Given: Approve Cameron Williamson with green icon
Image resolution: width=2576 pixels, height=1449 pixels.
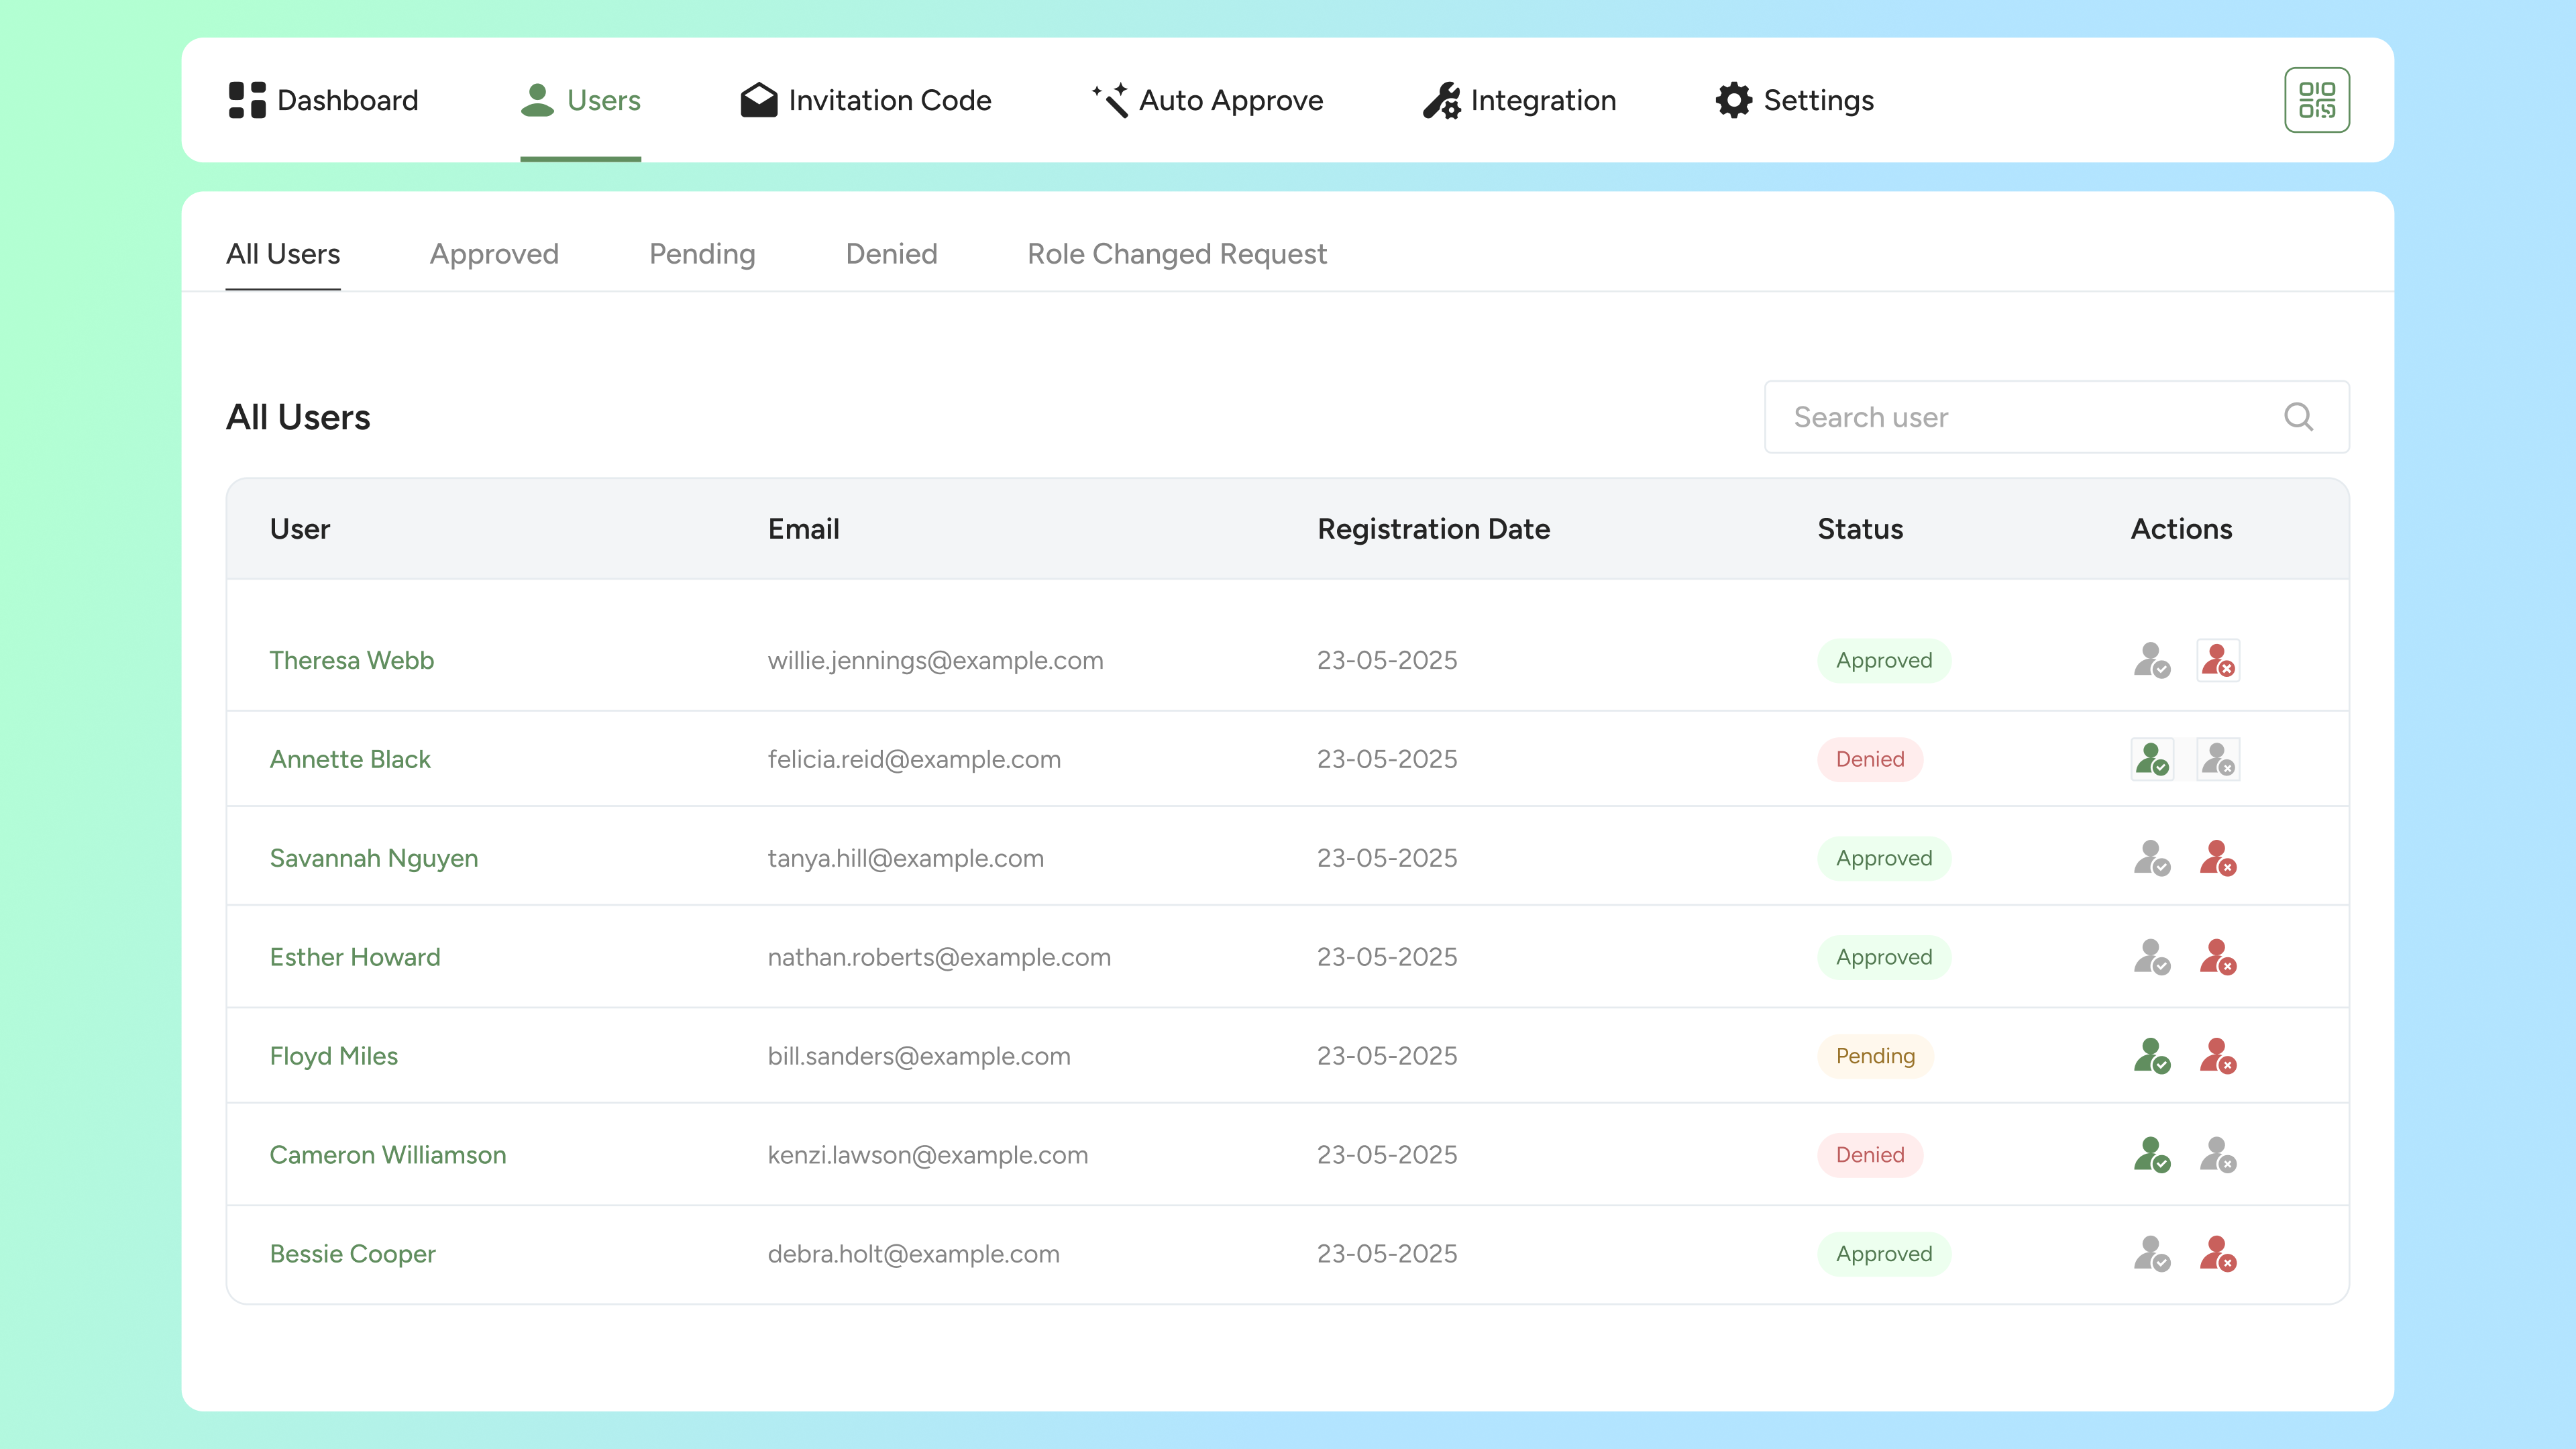Looking at the screenshot, I should 2151,1155.
